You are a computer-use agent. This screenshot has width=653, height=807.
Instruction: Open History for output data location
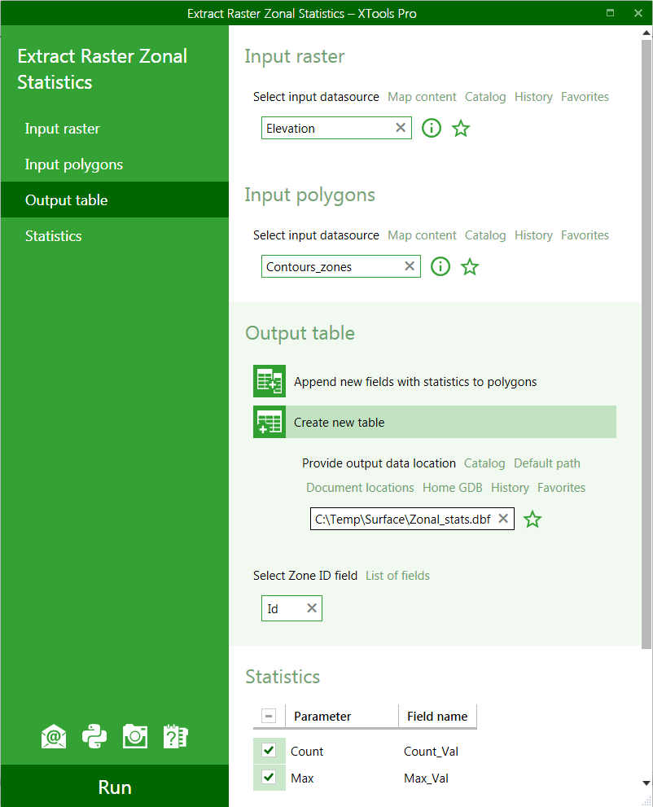(x=510, y=488)
